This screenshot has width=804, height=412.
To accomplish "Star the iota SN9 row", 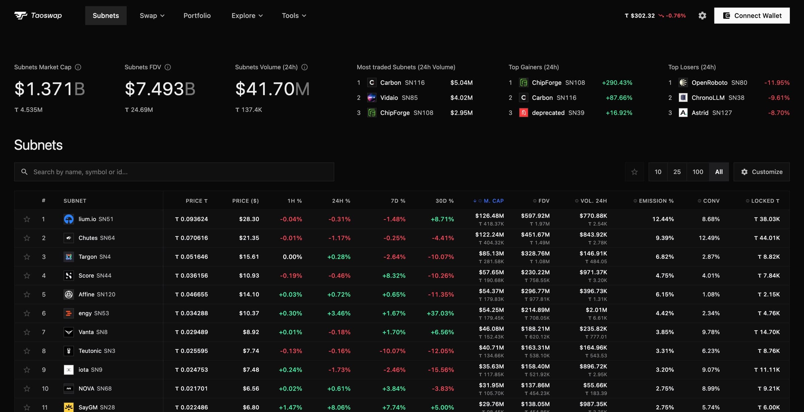I will (27, 370).
